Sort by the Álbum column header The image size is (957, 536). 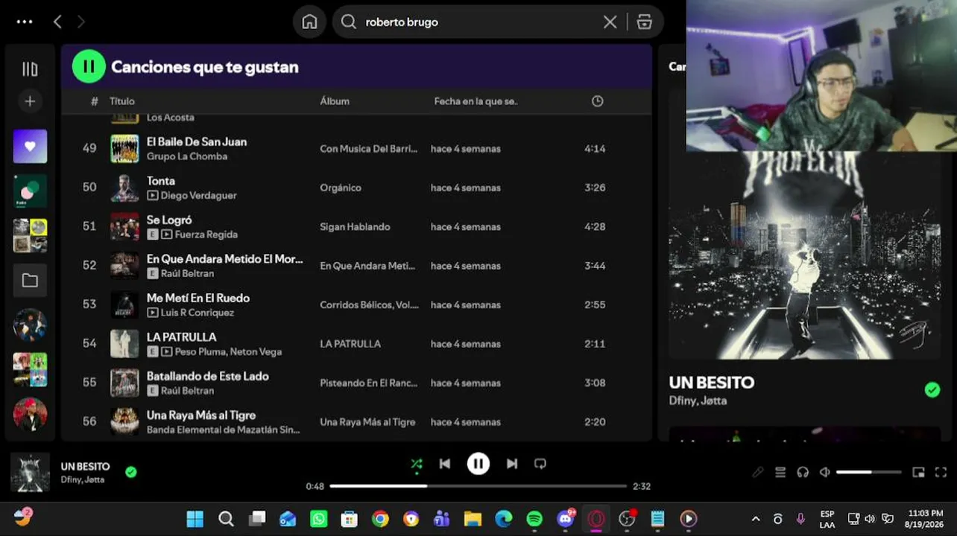point(335,101)
